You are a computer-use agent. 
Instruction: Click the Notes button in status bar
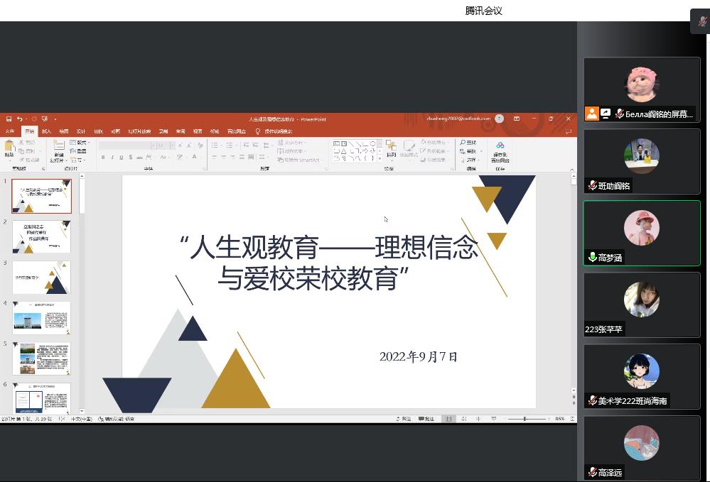click(402, 419)
